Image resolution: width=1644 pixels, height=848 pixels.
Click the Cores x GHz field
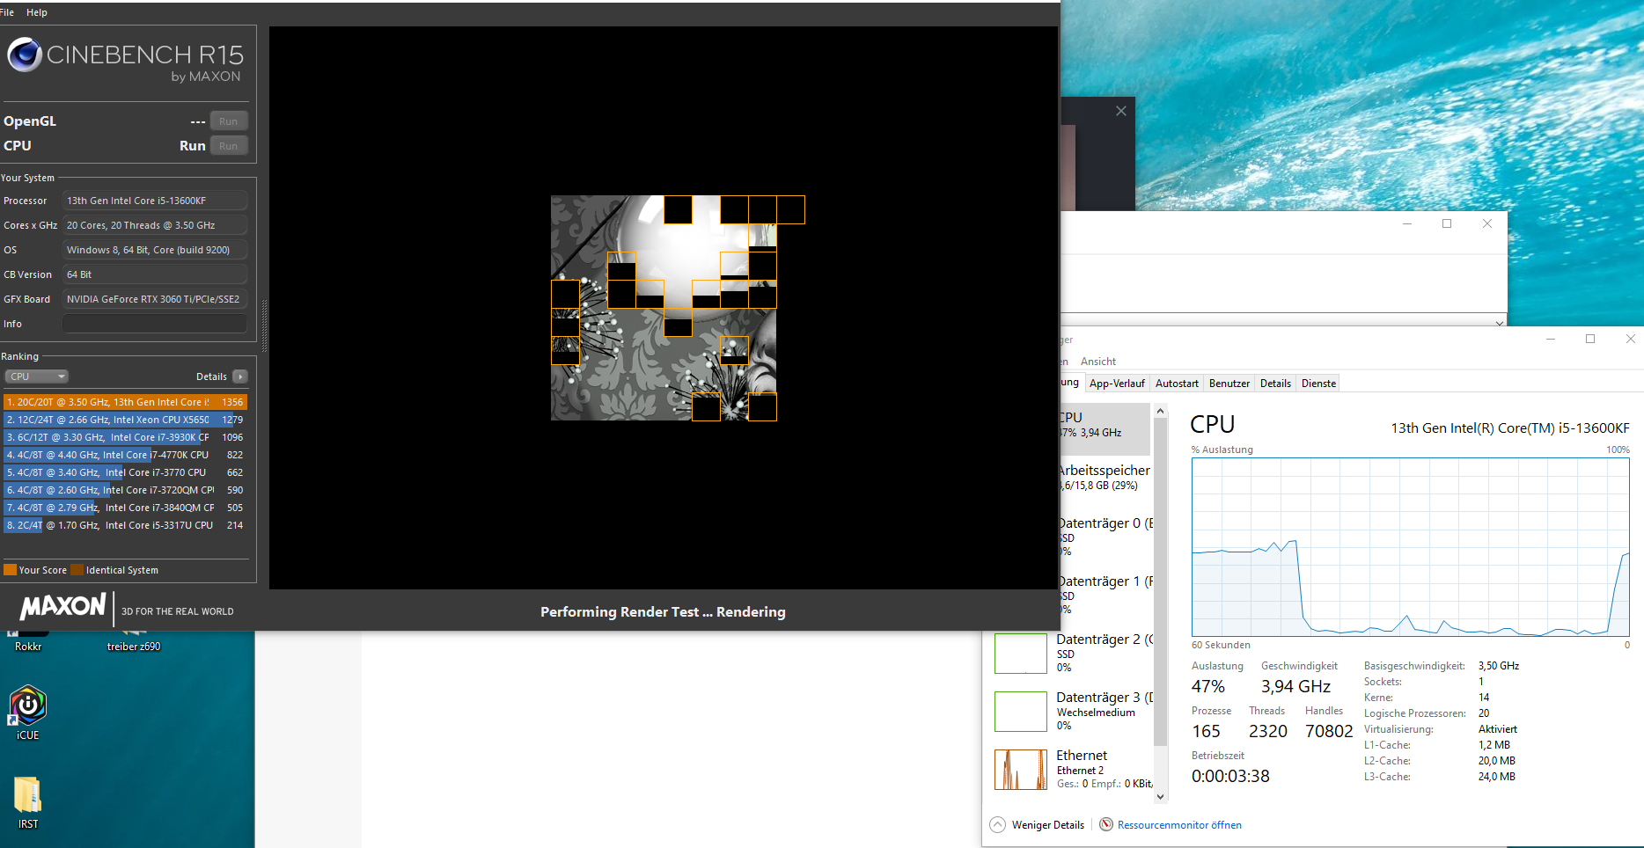click(x=155, y=225)
